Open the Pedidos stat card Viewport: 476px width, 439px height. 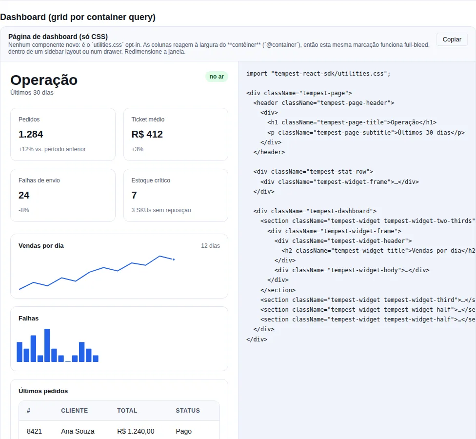(63, 135)
